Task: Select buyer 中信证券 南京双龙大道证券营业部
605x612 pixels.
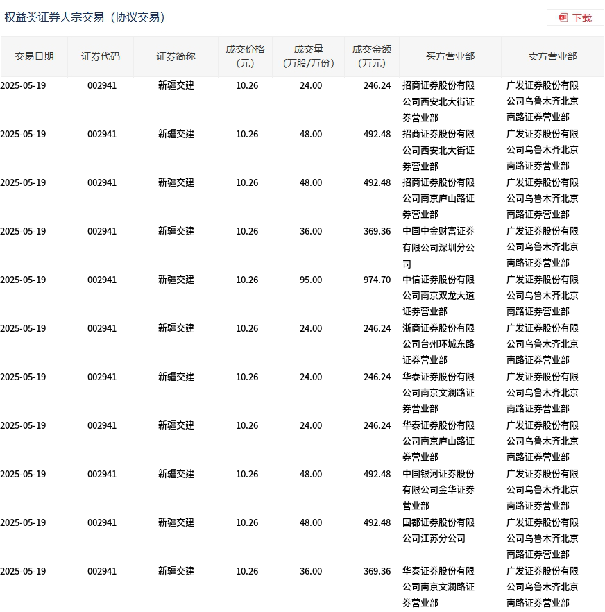Action: click(x=438, y=296)
